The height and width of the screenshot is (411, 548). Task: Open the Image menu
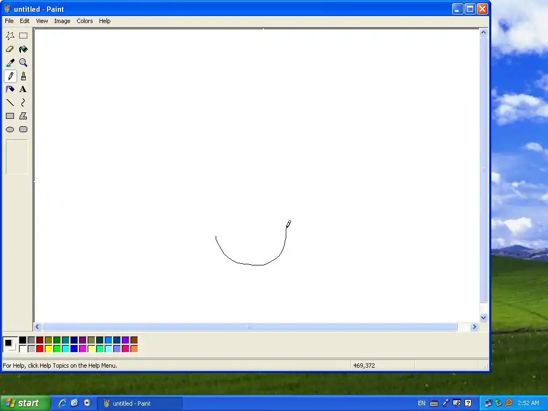coord(62,21)
